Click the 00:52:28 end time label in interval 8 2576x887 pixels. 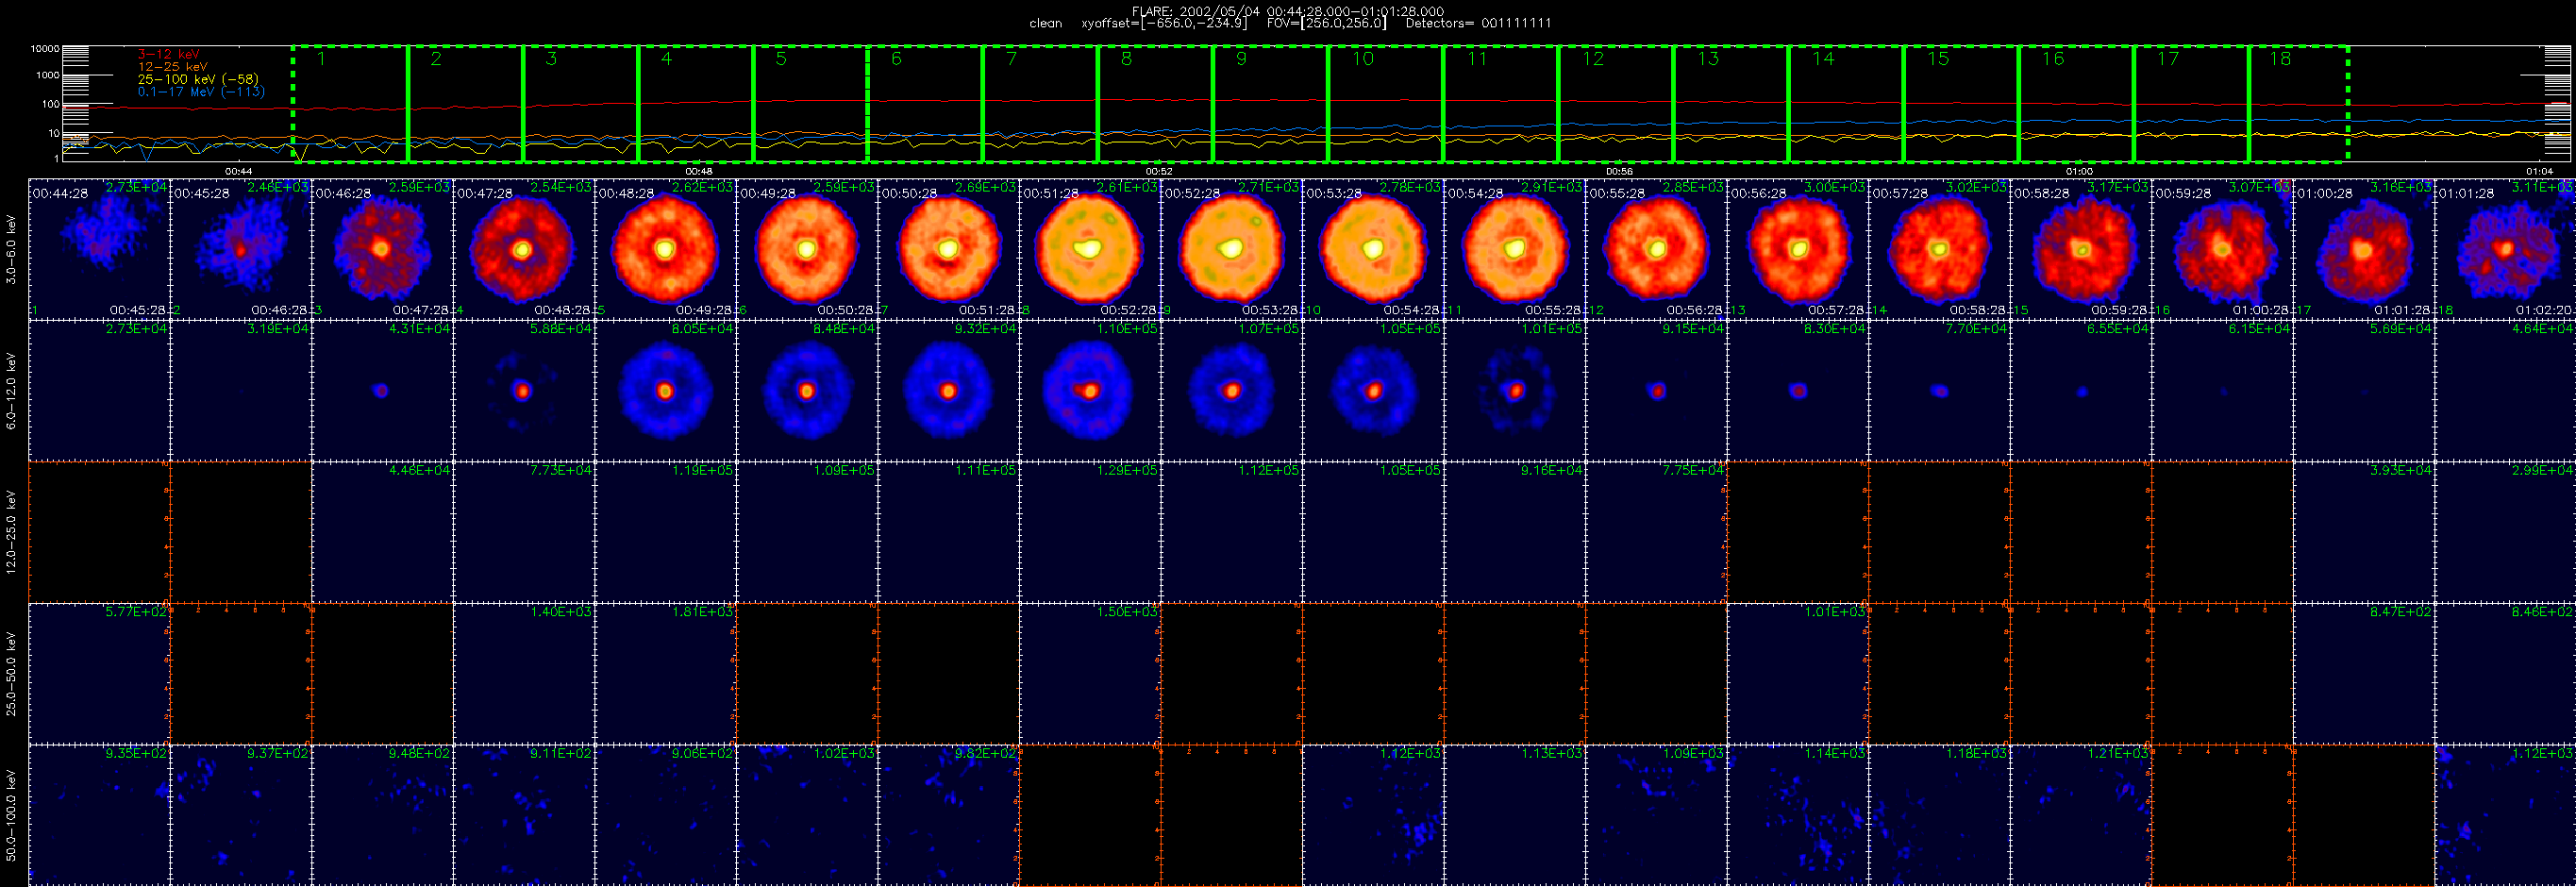(x=1128, y=311)
